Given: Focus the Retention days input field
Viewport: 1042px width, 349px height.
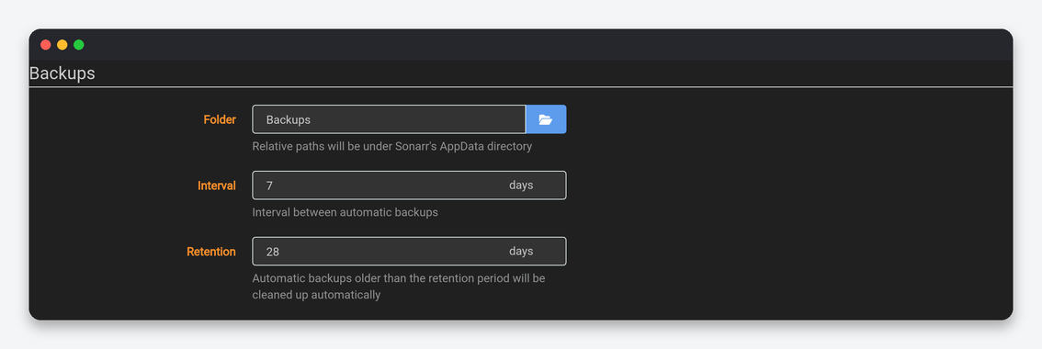Looking at the screenshot, I should point(410,252).
